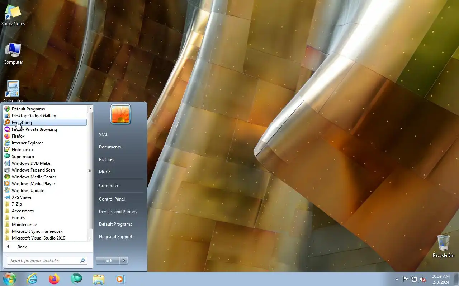Open Action Center flag tray icon

point(405,279)
